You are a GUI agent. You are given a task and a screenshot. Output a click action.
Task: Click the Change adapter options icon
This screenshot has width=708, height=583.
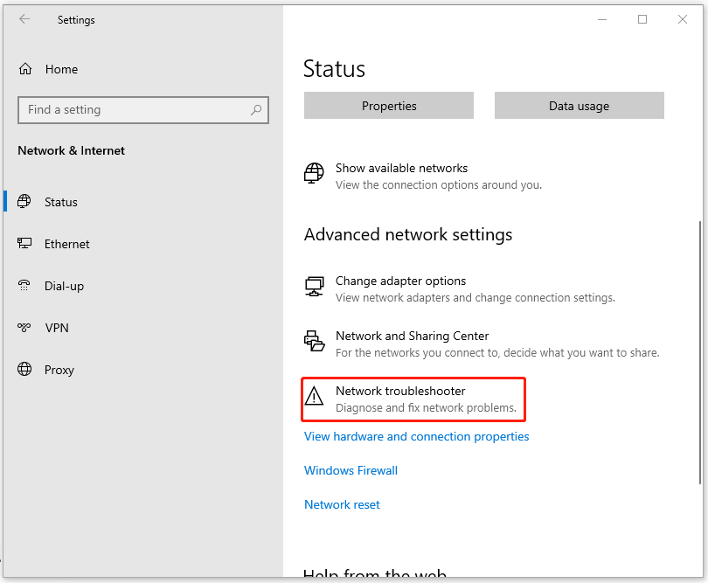pyautogui.click(x=314, y=287)
